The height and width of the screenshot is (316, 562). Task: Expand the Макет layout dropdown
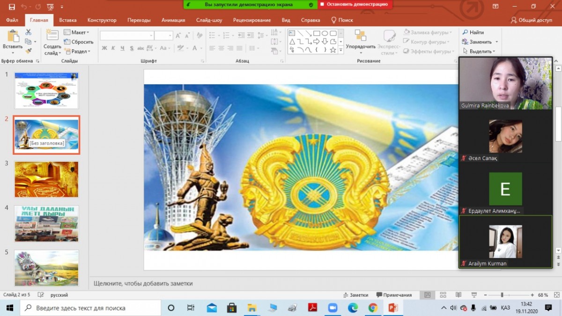[76, 32]
